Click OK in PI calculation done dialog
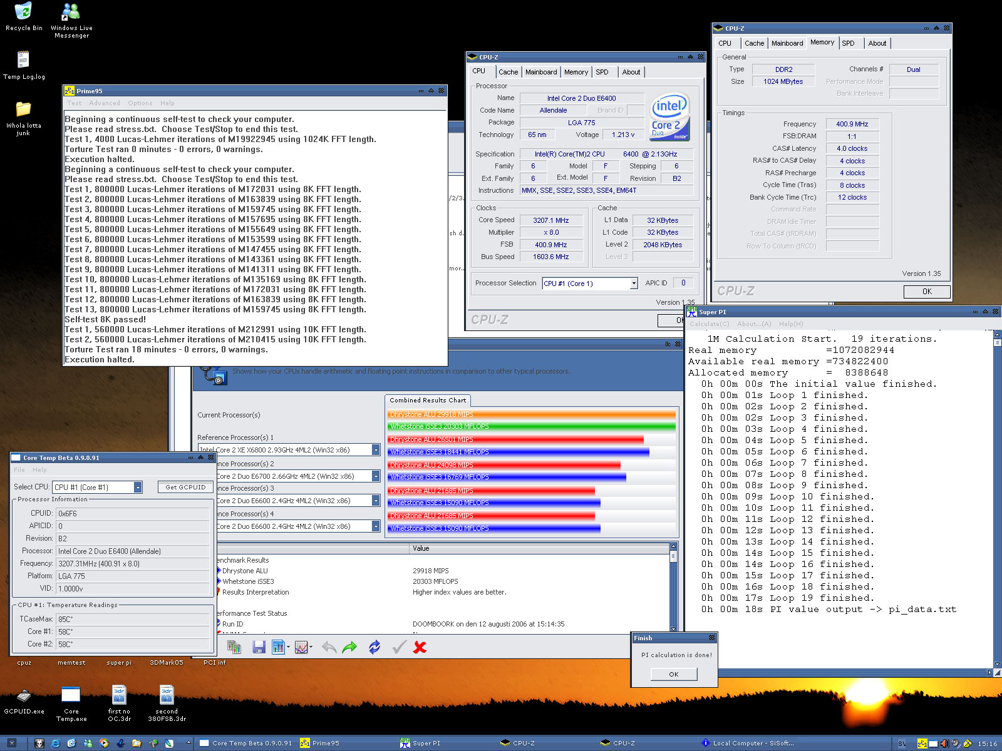 [674, 674]
